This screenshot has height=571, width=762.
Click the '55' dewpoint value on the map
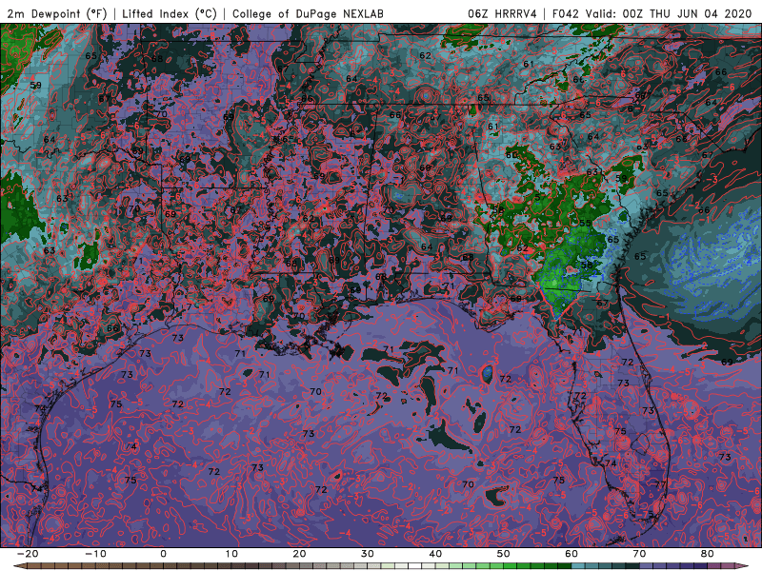click(x=585, y=223)
